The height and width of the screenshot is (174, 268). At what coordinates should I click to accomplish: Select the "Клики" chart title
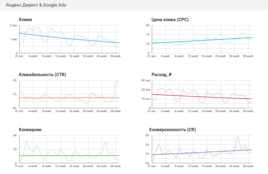[25, 20]
